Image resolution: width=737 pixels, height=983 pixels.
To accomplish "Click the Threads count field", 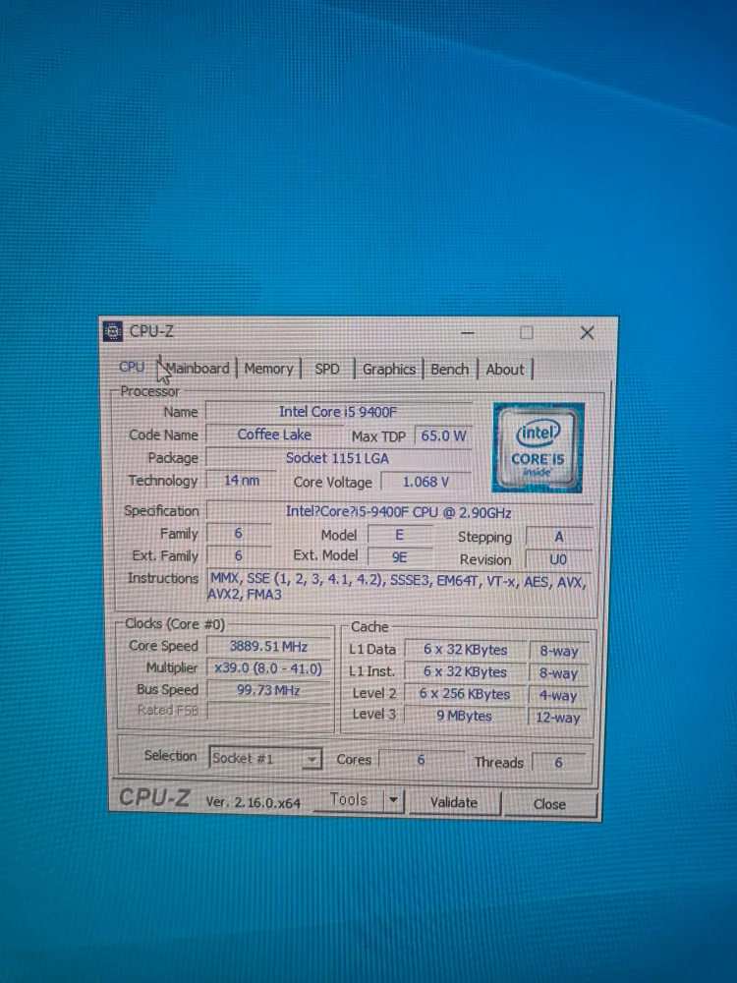I will point(558,763).
